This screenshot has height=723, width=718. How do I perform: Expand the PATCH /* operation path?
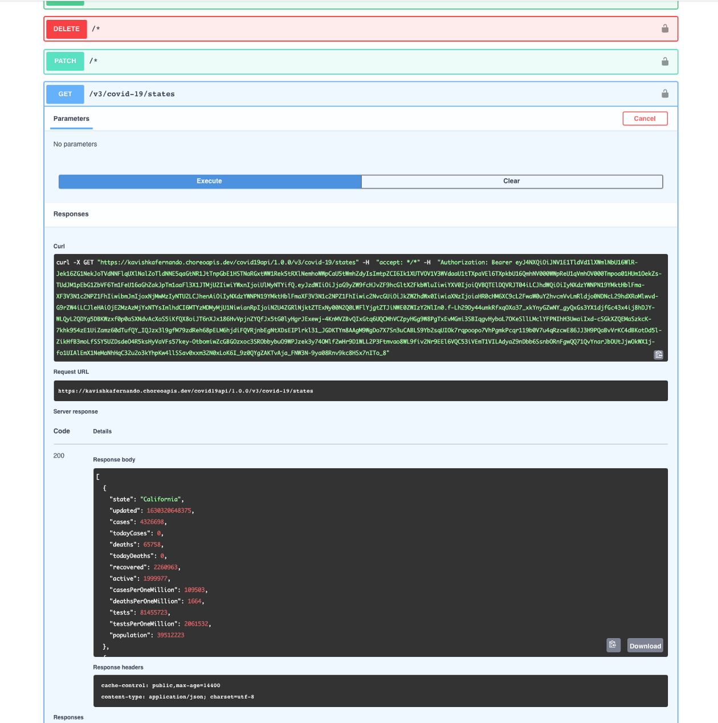[93, 62]
